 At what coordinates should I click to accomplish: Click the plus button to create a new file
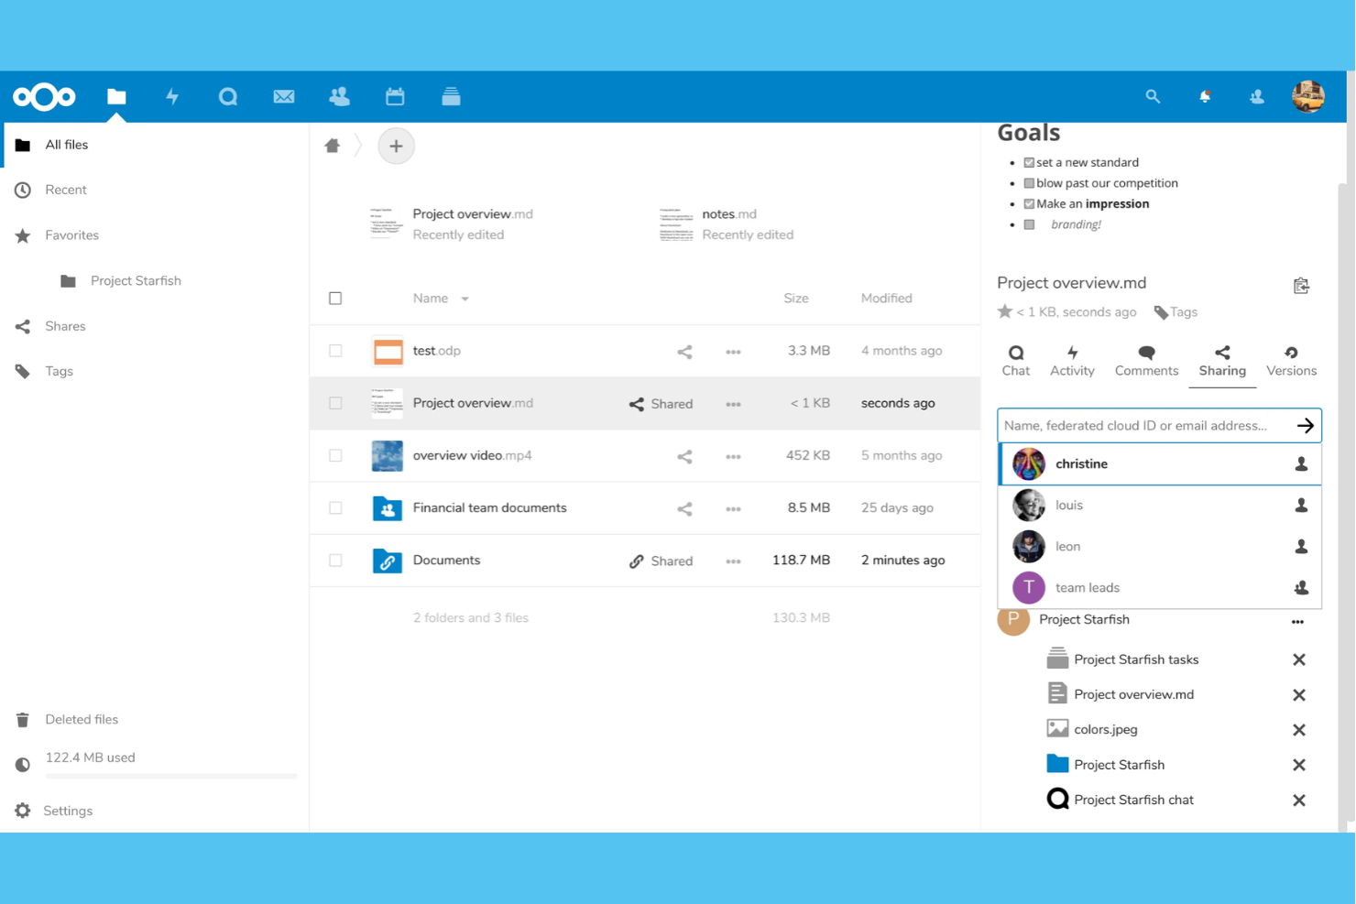396,146
